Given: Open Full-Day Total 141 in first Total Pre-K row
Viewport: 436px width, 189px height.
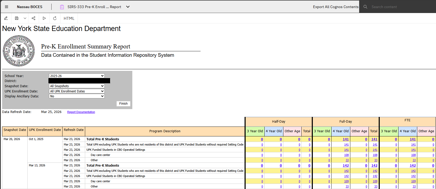Looking at the screenshot, I should click(374, 139).
